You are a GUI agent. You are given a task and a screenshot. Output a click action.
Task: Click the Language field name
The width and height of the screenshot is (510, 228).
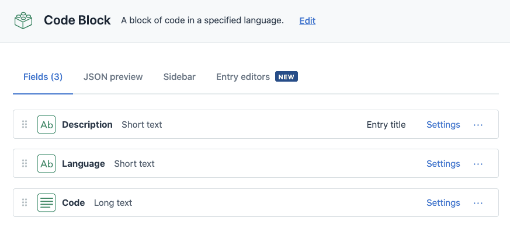pyautogui.click(x=84, y=164)
